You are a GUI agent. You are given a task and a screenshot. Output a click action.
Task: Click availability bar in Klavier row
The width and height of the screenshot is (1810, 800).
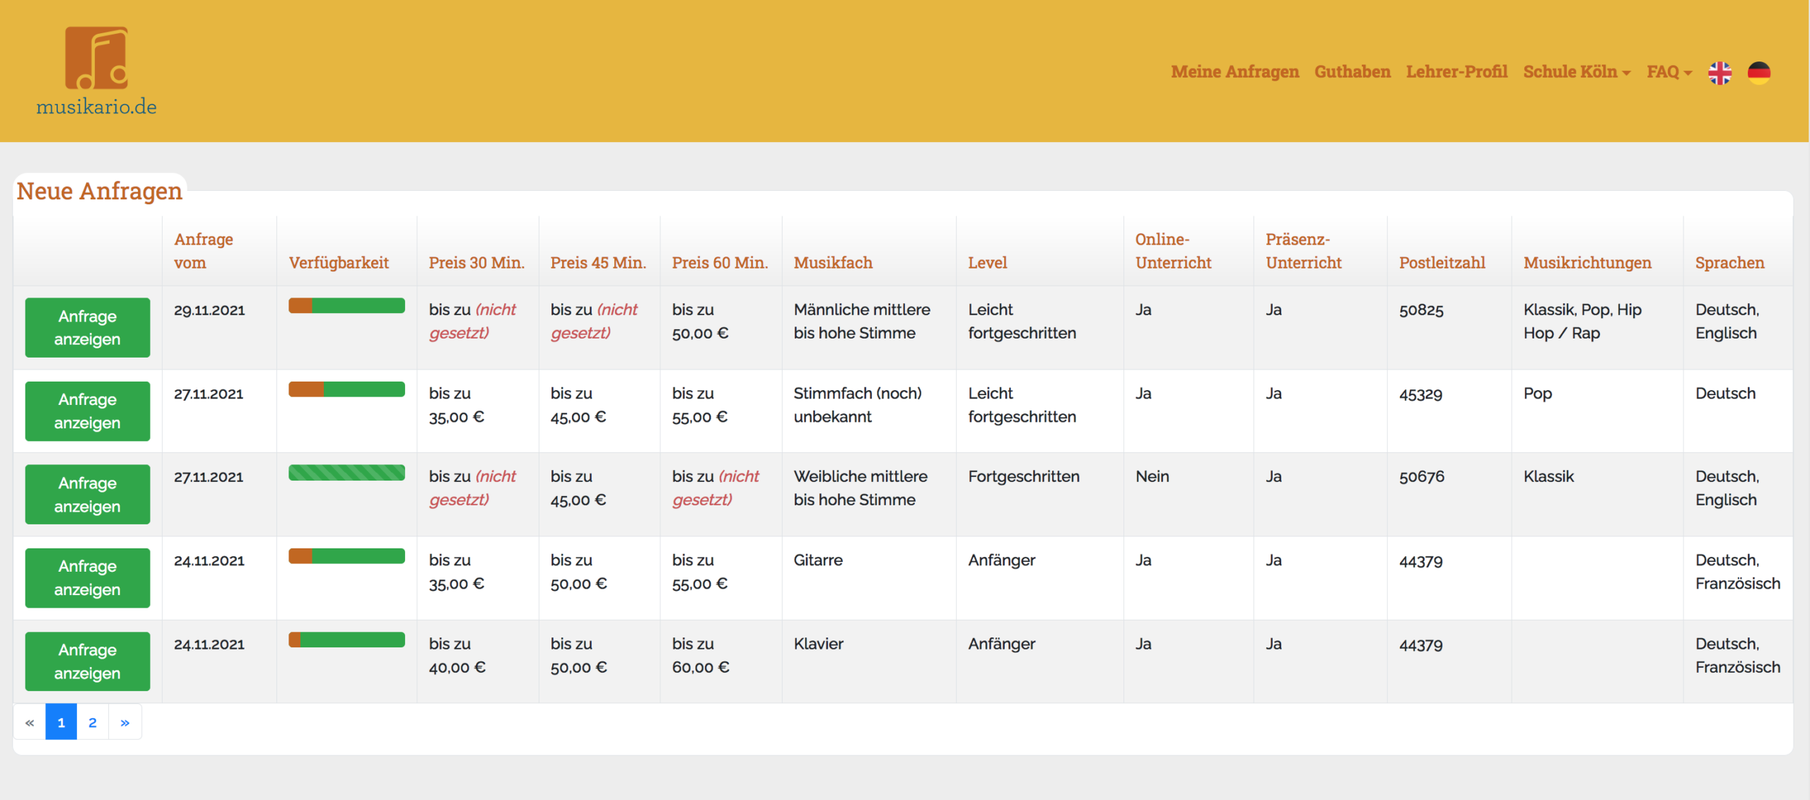(346, 640)
